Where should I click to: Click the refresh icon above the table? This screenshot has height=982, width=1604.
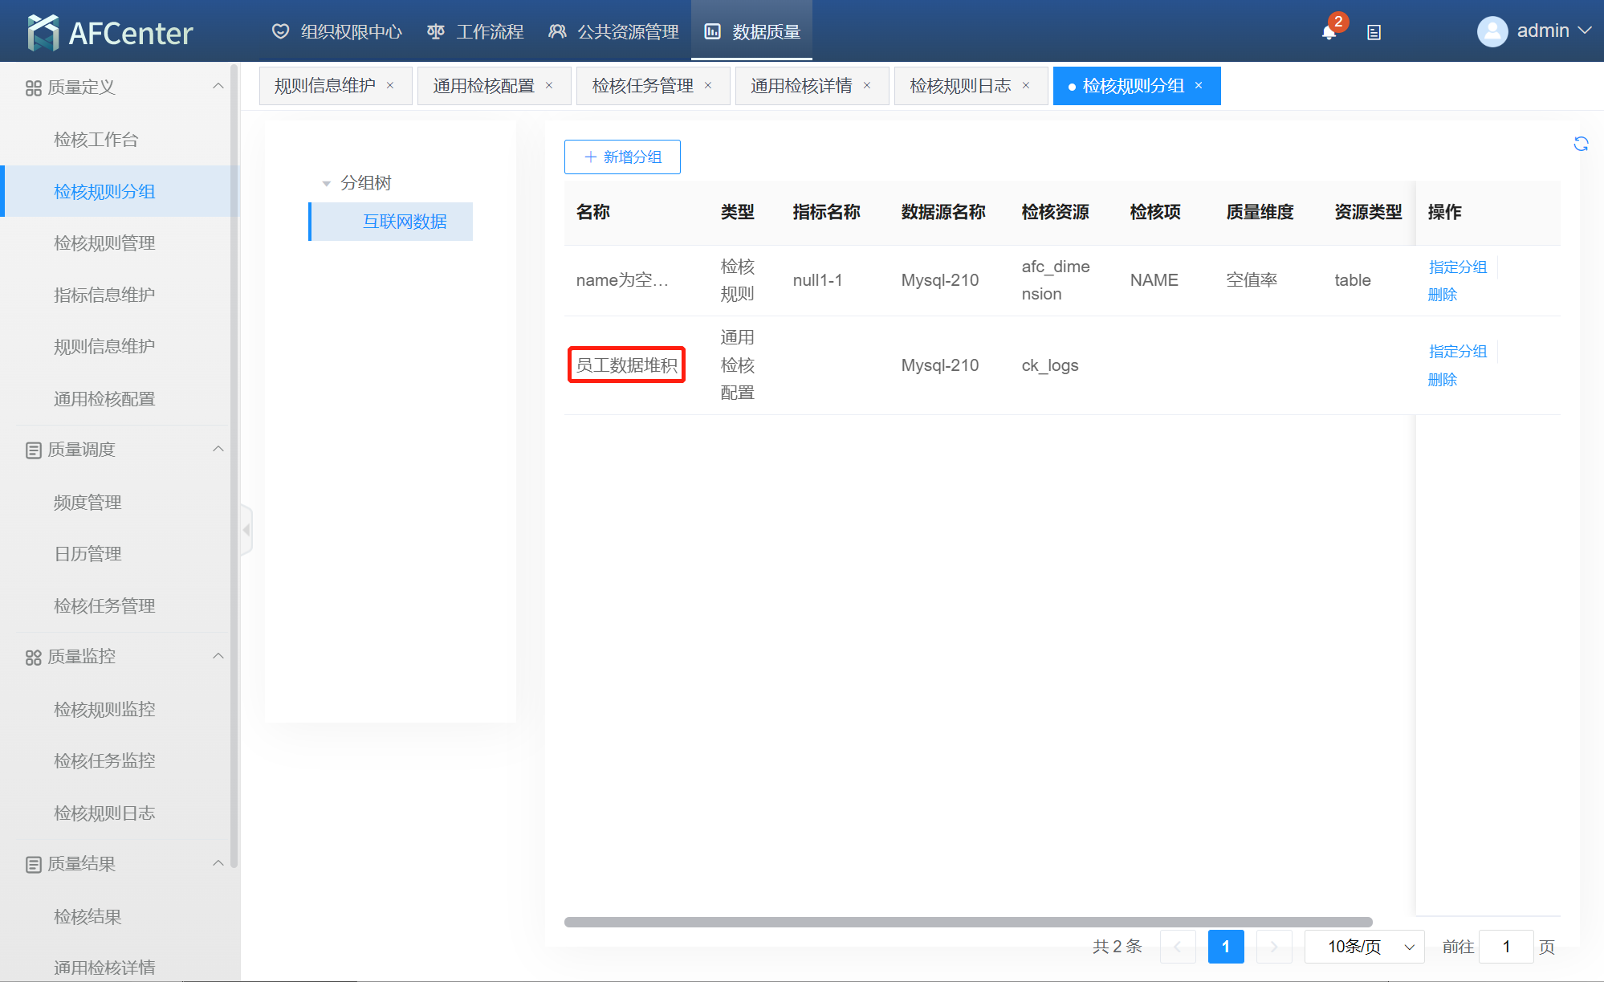pos(1581,144)
